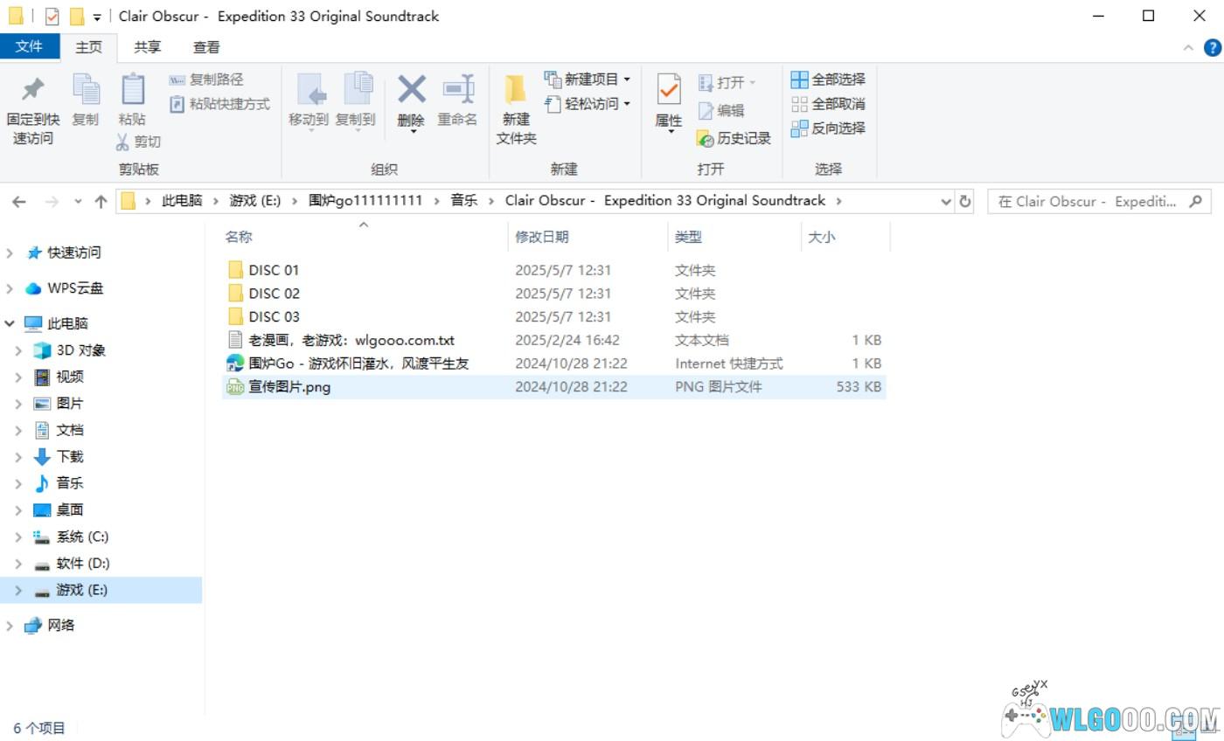Sort by the Modified Date (修改日期) column

[541, 237]
